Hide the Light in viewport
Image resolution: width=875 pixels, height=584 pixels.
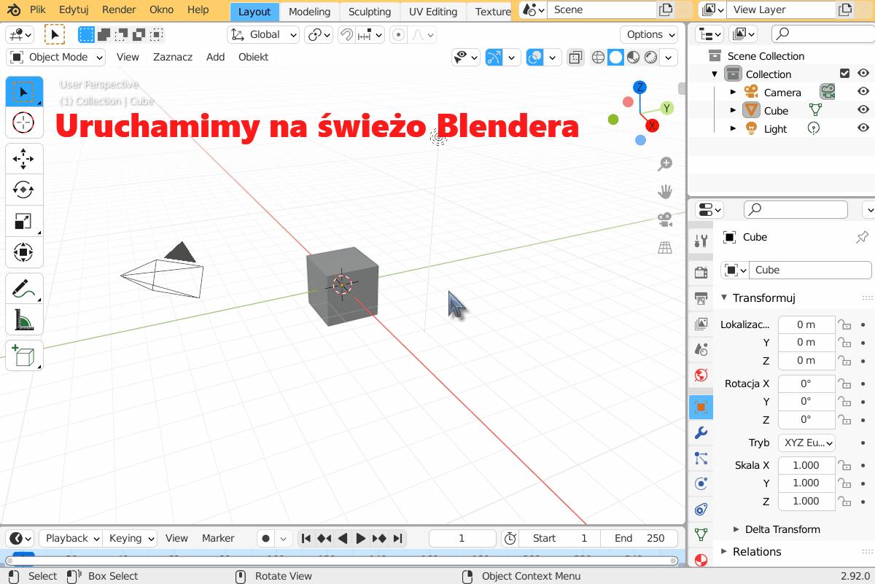pyautogui.click(x=863, y=128)
